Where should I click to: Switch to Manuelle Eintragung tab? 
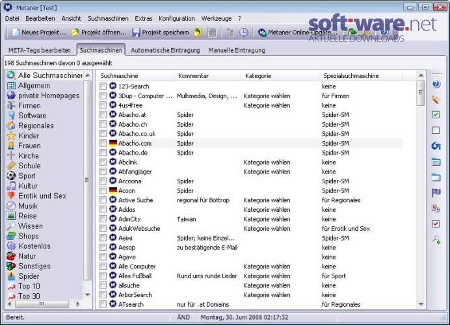pyautogui.click(x=237, y=50)
